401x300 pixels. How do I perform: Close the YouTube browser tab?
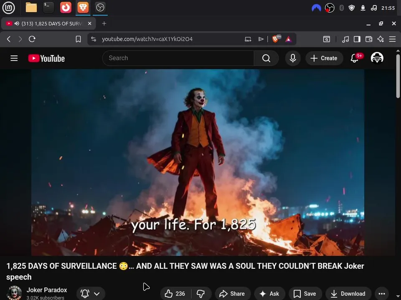[89, 23]
